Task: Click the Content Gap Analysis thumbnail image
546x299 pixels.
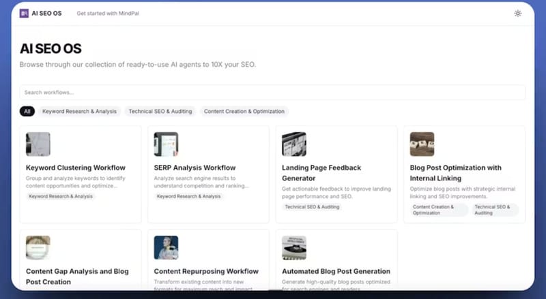Action: [x=38, y=247]
